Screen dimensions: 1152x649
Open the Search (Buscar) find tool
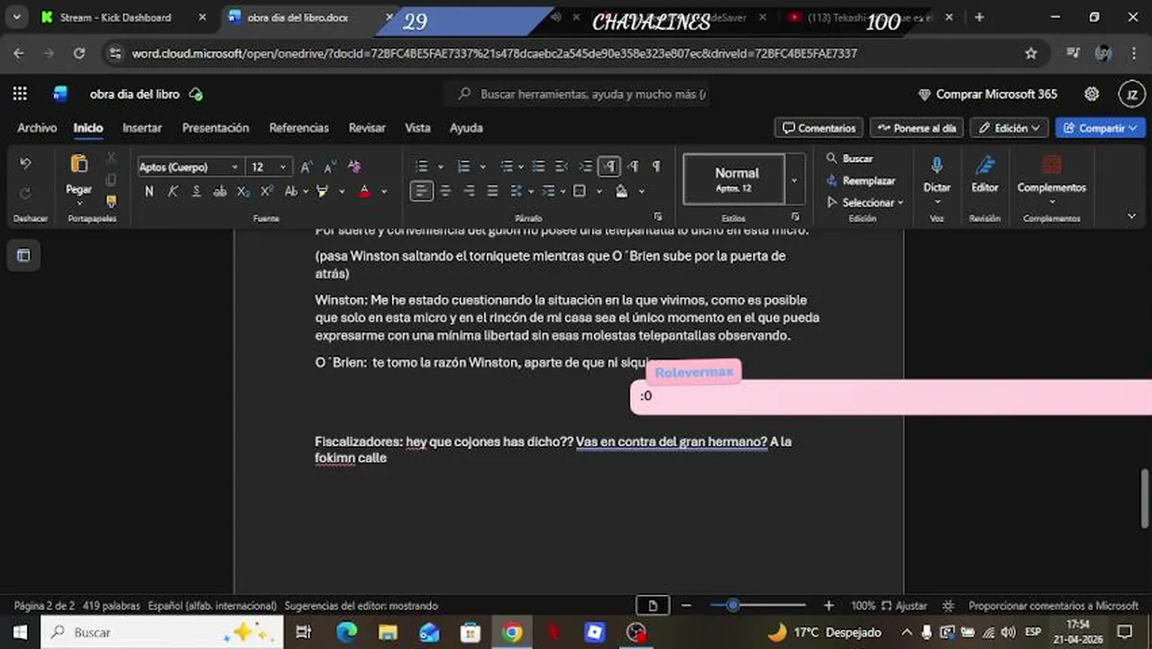pos(850,159)
